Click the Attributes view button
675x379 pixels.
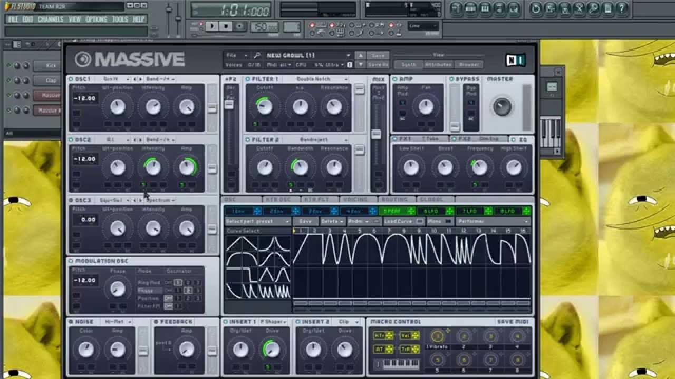pyautogui.click(x=438, y=65)
